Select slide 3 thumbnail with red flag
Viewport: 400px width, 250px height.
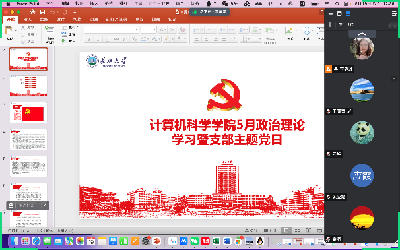[28, 113]
